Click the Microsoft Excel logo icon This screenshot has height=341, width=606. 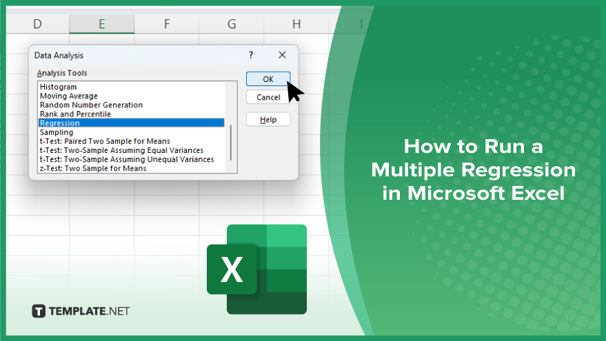coord(256,269)
